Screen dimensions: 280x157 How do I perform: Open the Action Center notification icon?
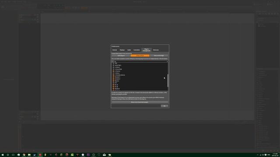tap(266, 155)
